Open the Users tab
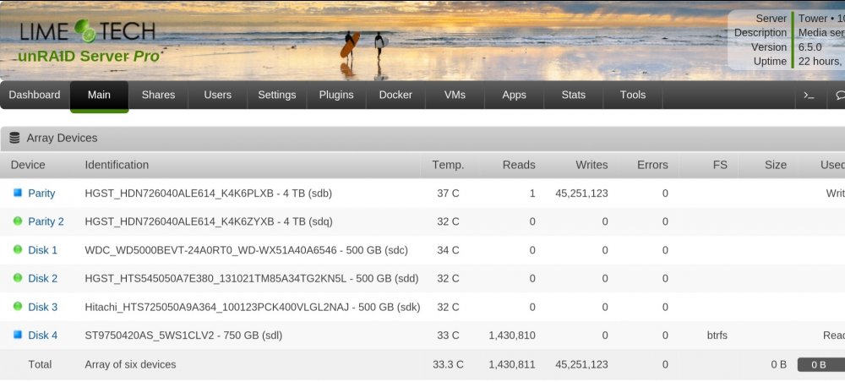Viewport: 845px width, 382px height. [x=218, y=95]
